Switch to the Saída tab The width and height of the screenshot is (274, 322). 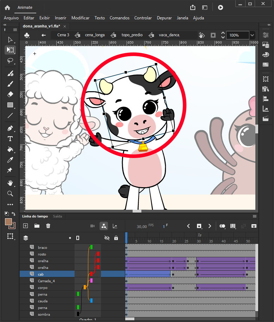57,216
